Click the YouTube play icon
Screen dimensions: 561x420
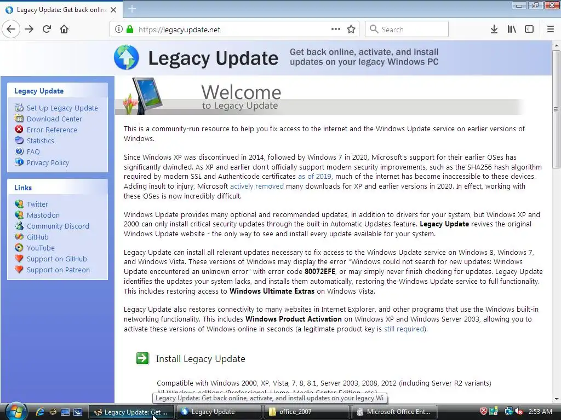pyautogui.click(x=19, y=248)
